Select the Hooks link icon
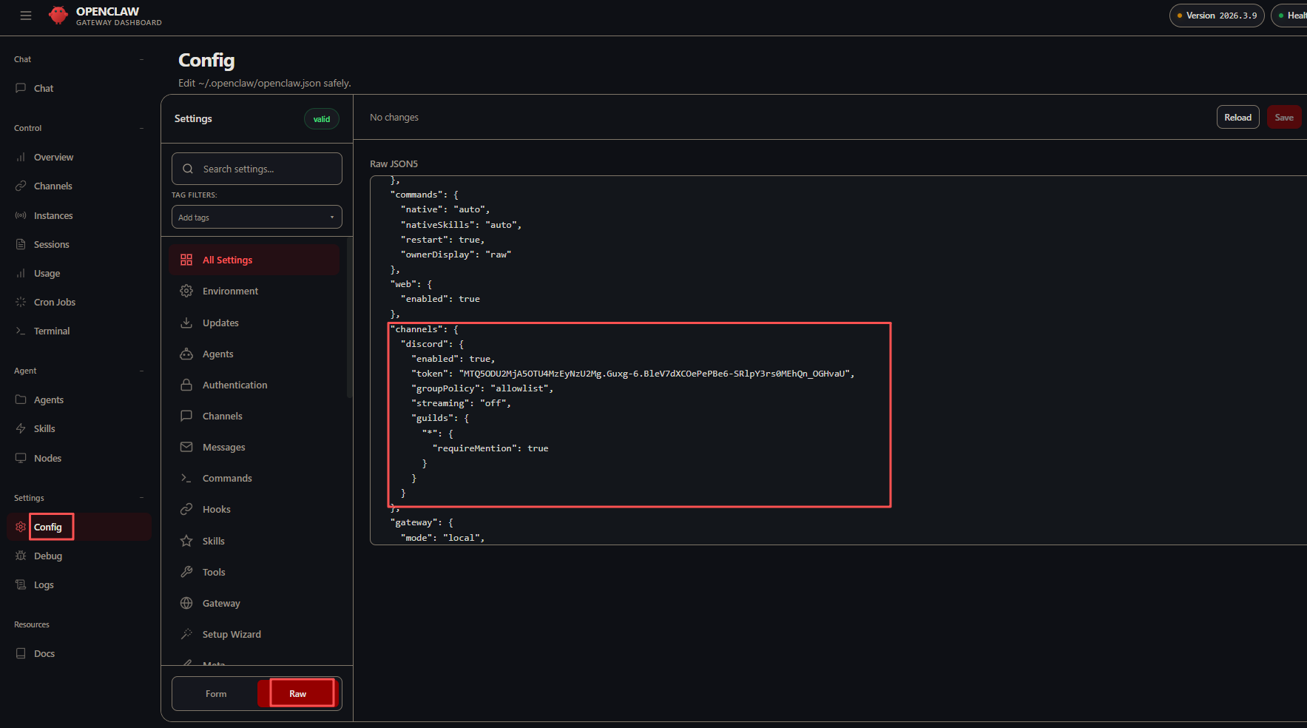The width and height of the screenshot is (1307, 728). click(186, 509)
